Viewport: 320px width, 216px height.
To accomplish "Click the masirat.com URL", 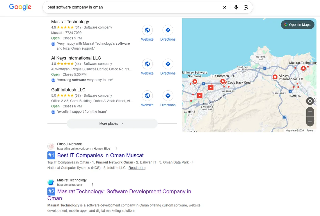I will [x=70, y=185].
